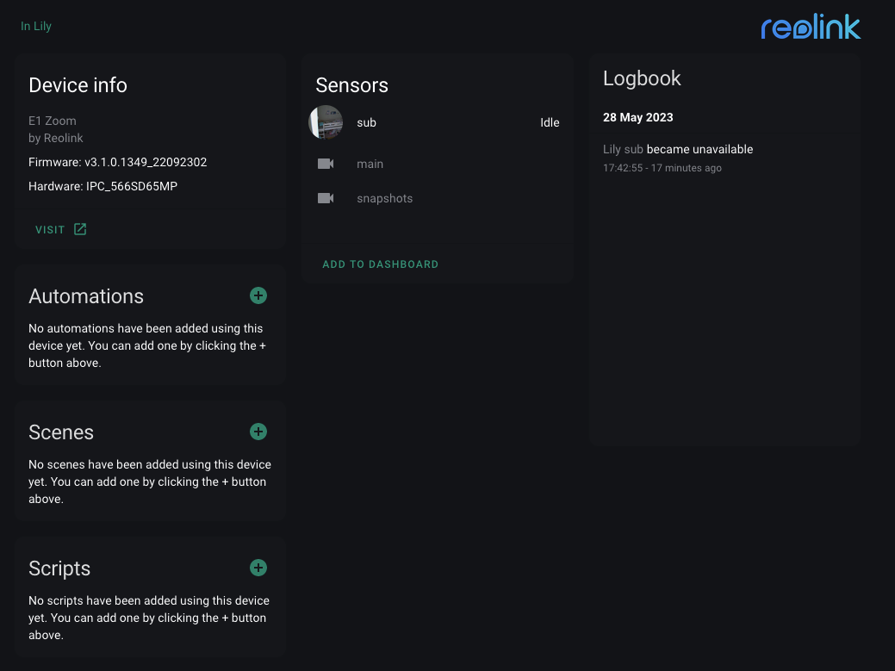Expand the Sensors section
The image size is (895, 671).
tap(351, 85)
